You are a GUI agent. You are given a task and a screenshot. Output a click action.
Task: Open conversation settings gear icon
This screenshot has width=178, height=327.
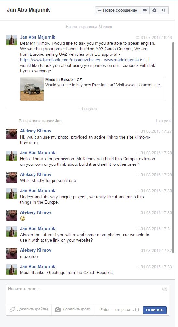pos(154,10)
